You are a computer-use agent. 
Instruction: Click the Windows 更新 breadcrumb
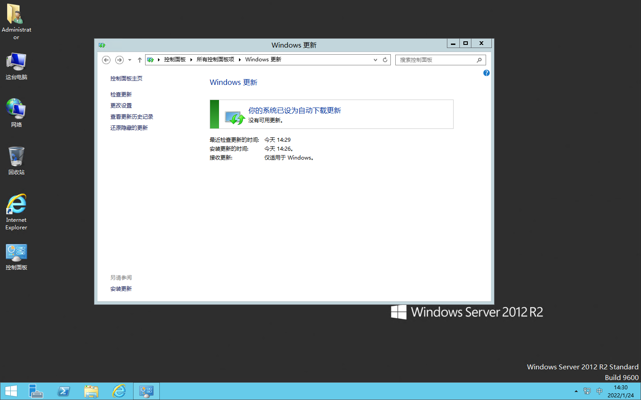pos(263,60)
